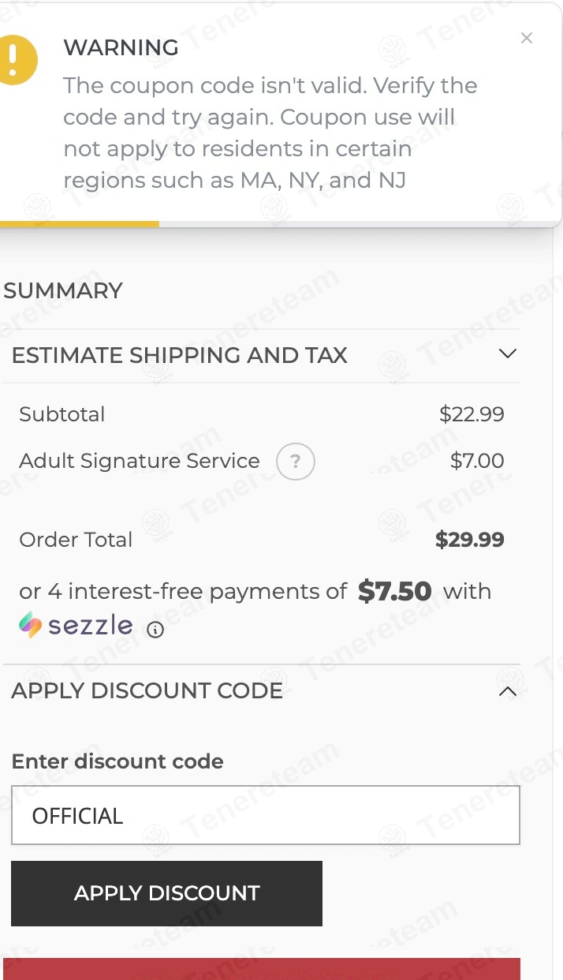Click the Subtotal amount $22.99

(x=472, y=414)
